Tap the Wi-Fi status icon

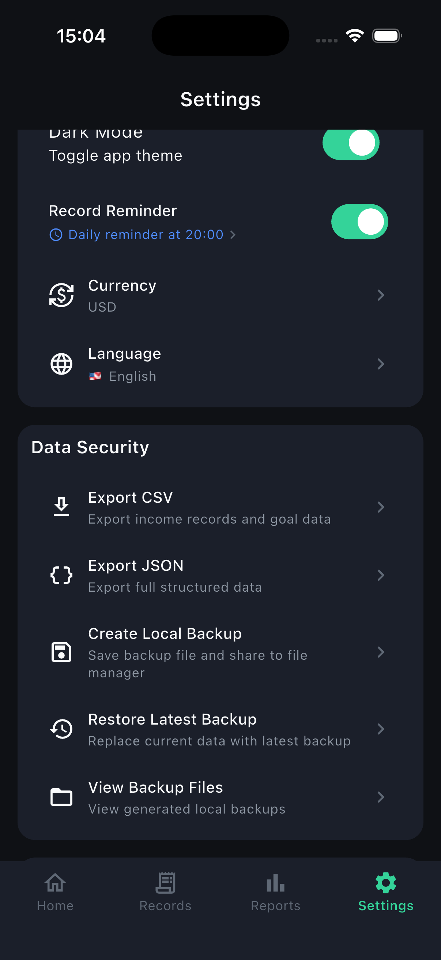pyautogui.click(x=355, y=36)
